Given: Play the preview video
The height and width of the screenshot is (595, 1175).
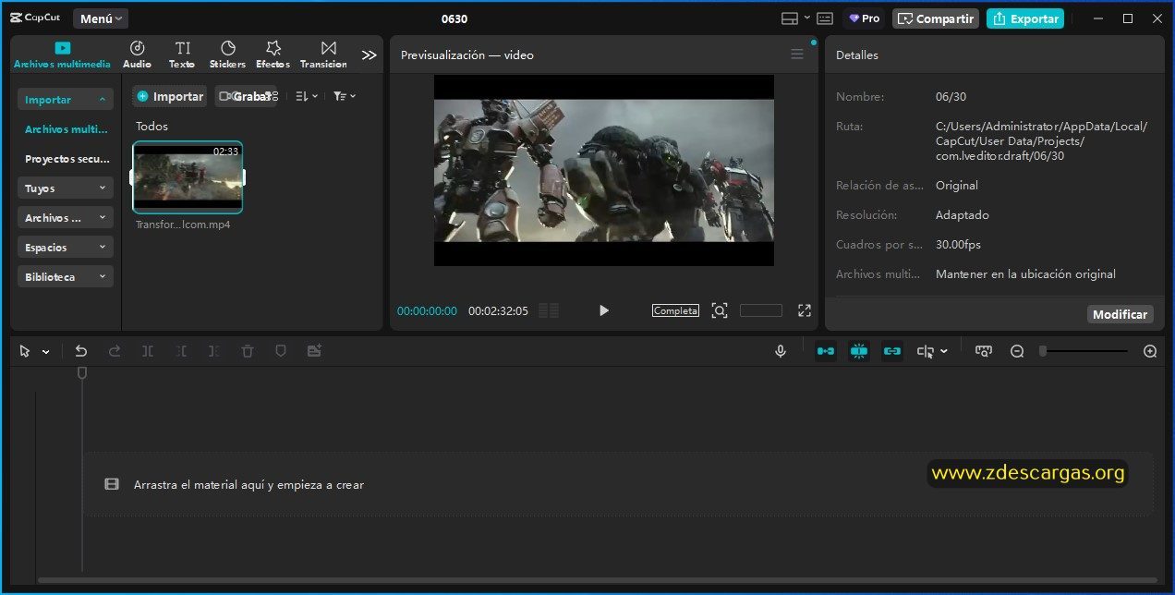Looking at the screenshot, I should point(604,310).
